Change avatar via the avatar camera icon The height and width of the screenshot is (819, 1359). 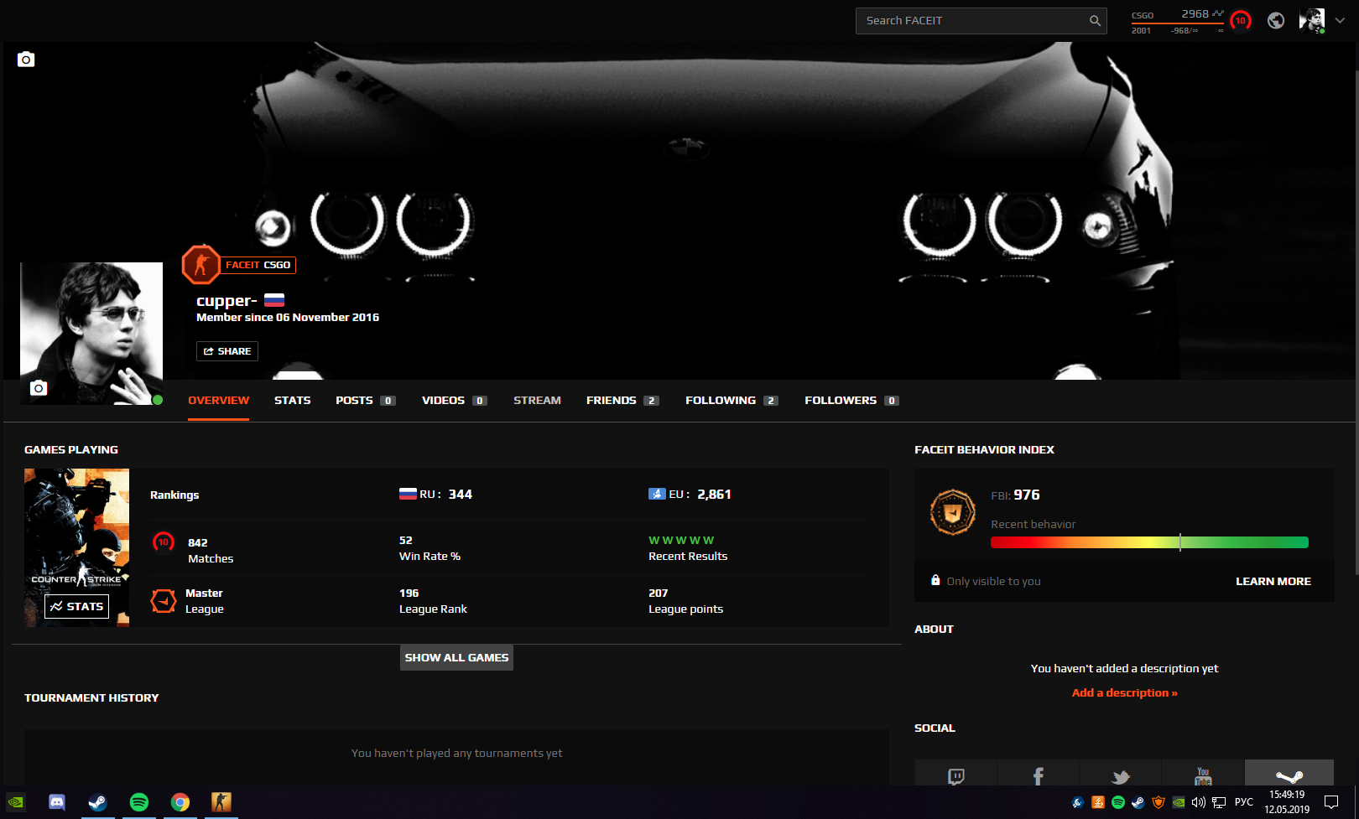(39, 387)
